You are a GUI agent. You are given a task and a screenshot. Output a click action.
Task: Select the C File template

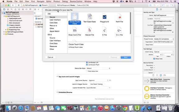coord(104,31)
